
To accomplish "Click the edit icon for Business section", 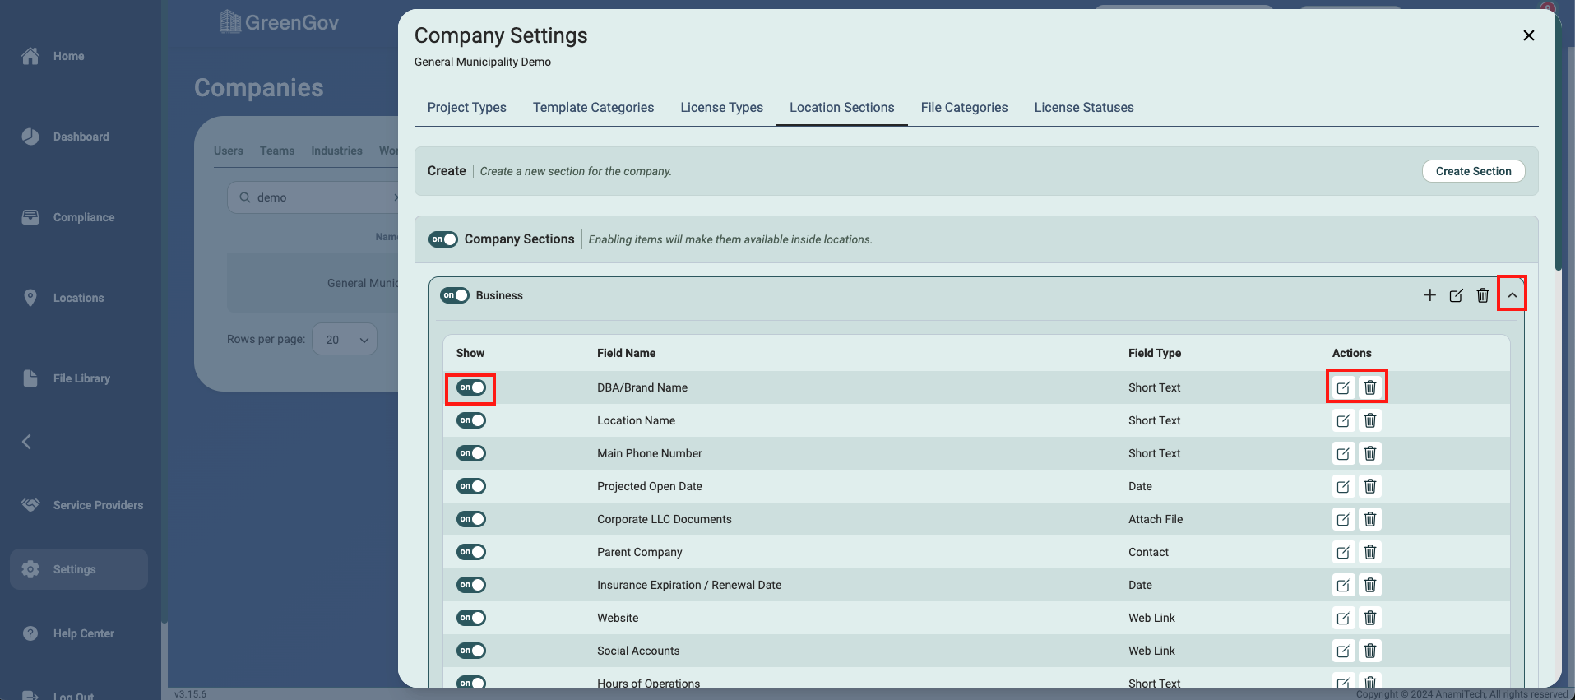I will coord(1456,295).
